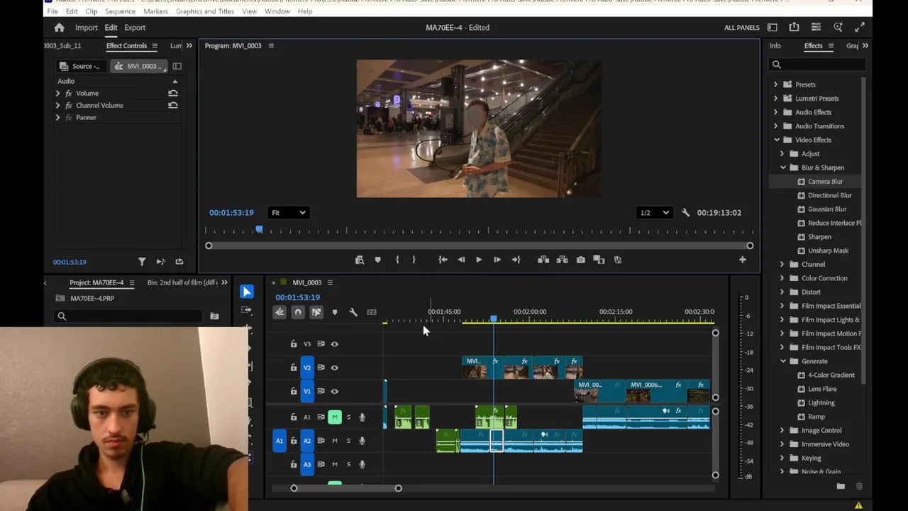Screen dimensions: 908x511
Task: Open the Premiere search/help icon
Action: pyautogui.click(x=838, y=28)
